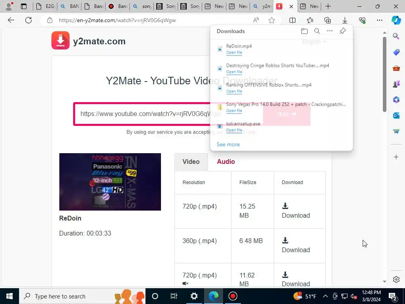Viewport: 405px width, 304px height.
Task: Open Settings gear on taskbar
Action: tap(194, 296)
